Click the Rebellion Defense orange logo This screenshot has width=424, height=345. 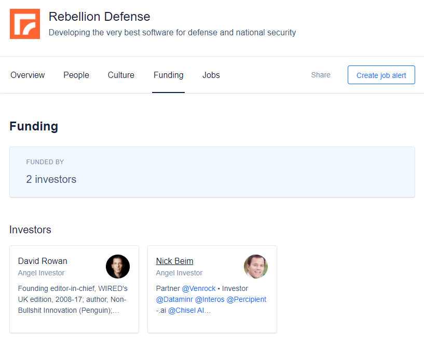25,24
